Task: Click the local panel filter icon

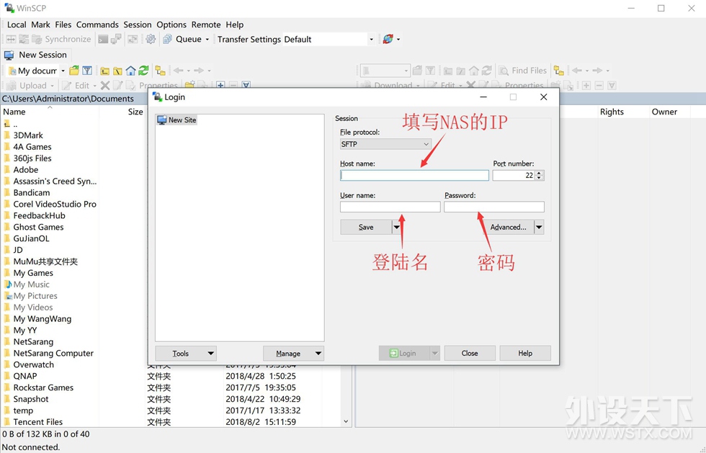Action: click(x=87, y=71)
